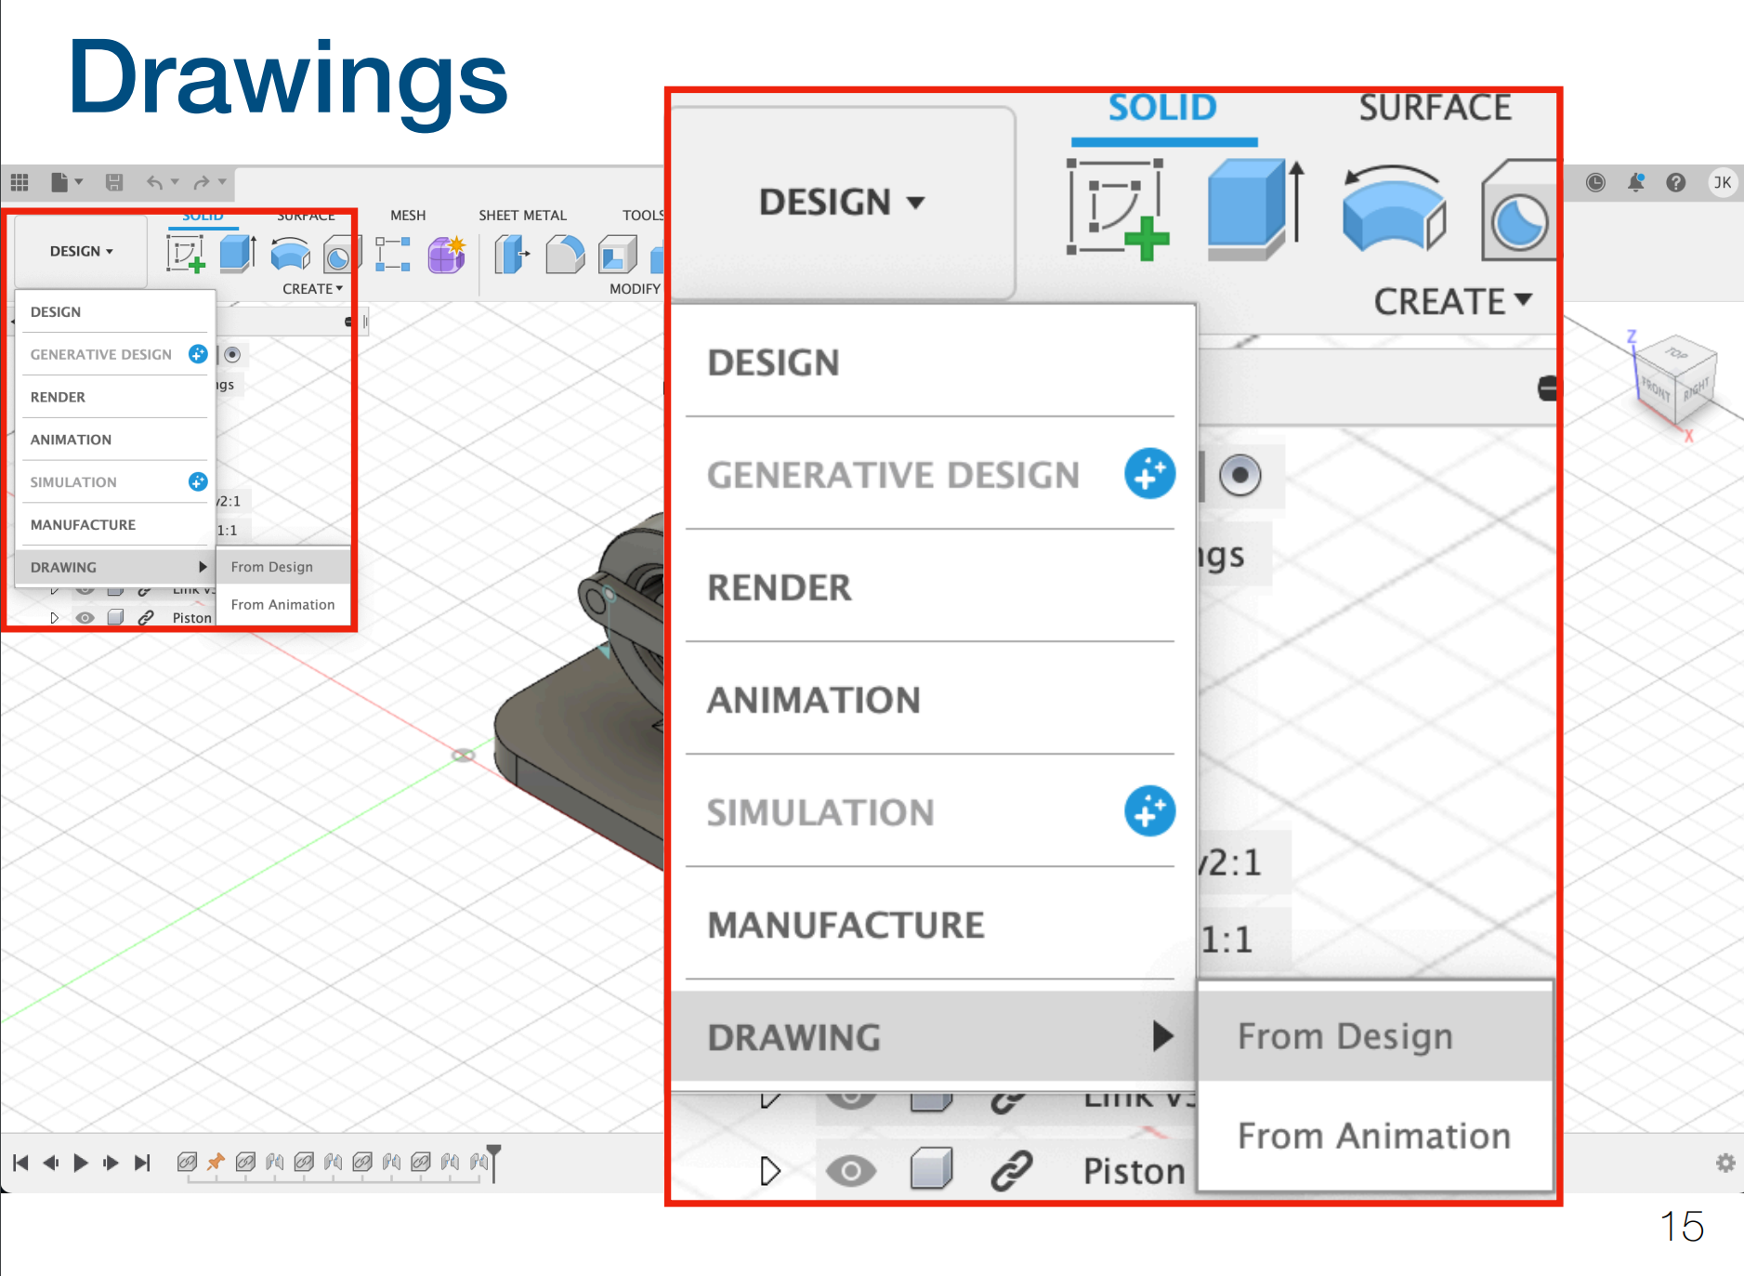Switch to the SHEET METAL tab
The image size is (1744, 1276).
click(522, 216)
